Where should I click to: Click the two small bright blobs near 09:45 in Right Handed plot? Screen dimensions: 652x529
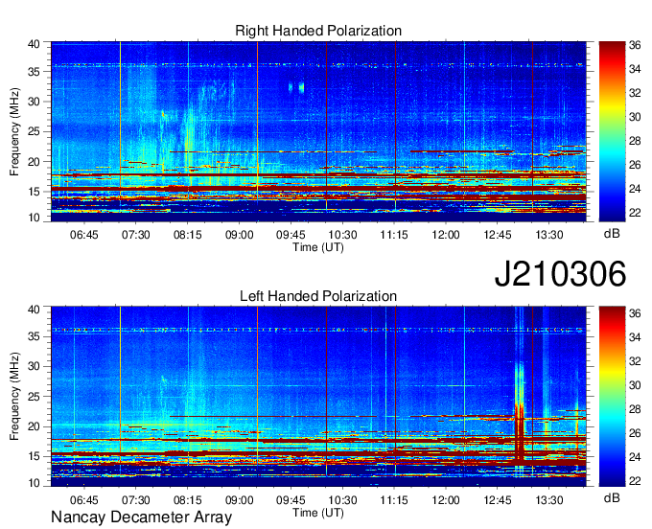coord(296,87)
